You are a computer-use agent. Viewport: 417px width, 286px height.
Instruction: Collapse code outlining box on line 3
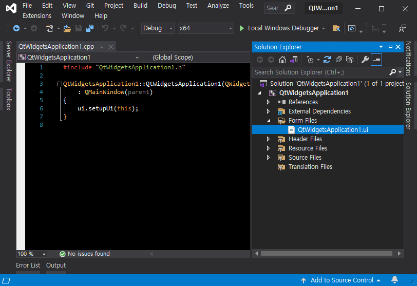coord(60,84)
